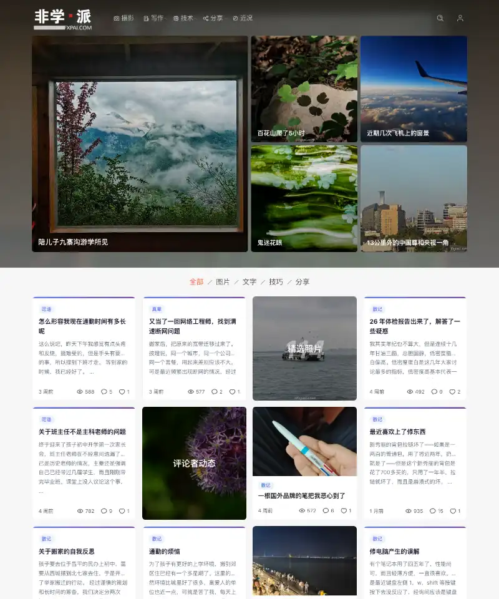Open post 通勤的烦恼
The image size is (499, 599).
(164, 551)
